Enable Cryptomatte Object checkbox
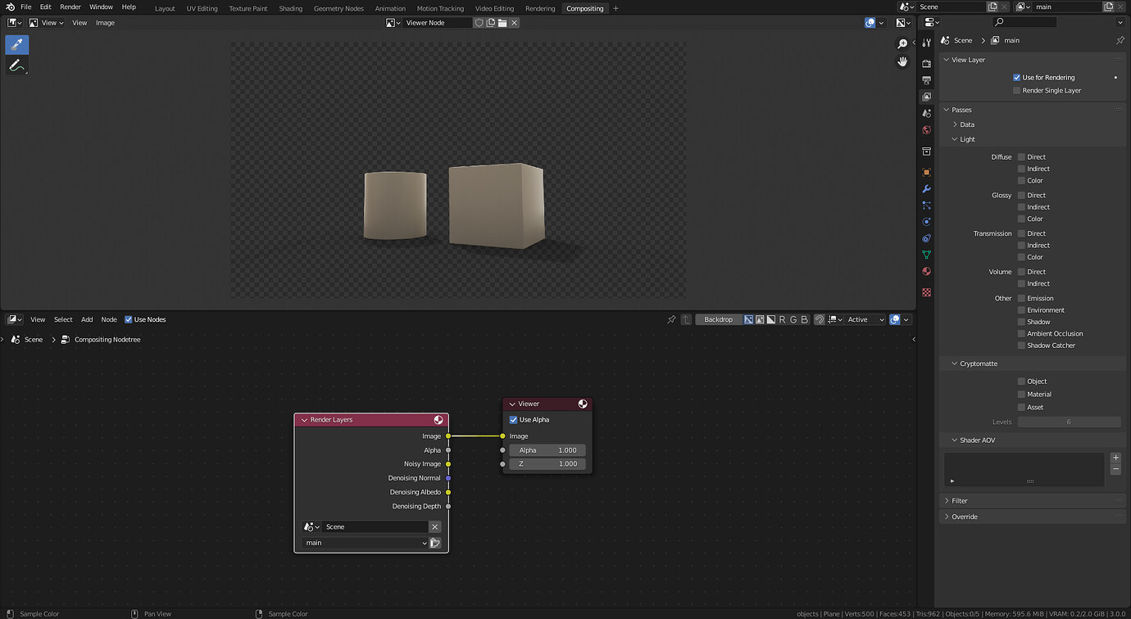 pyautogui.click(x=1021, y=382)
